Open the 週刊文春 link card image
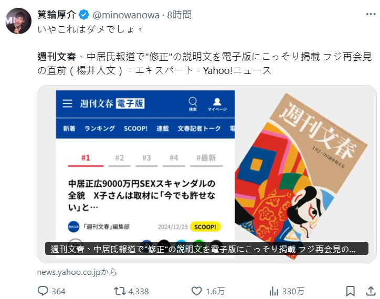The image size is (380, 299). pyautogui.click(x=207, y=174)
